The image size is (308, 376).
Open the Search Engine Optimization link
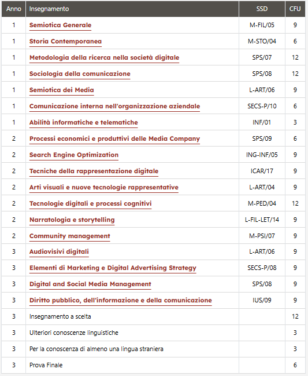click(74, 155)
